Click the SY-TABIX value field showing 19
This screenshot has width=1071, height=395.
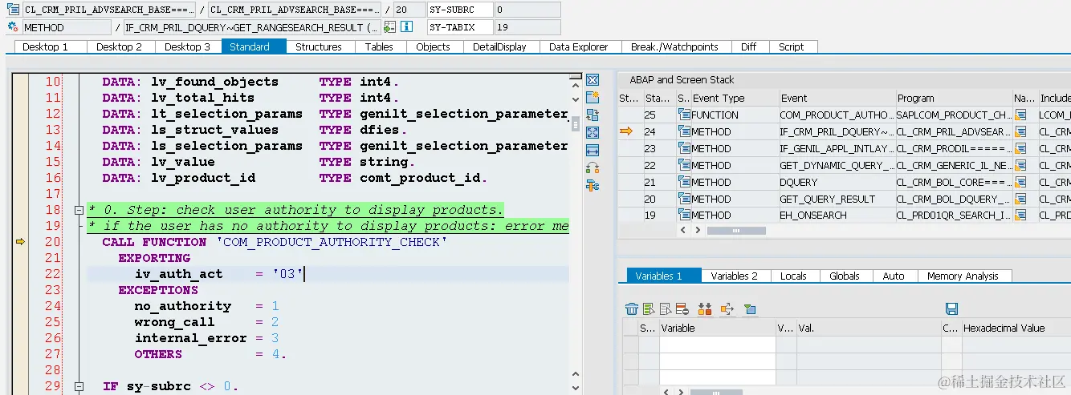click(x=526, y=27)
